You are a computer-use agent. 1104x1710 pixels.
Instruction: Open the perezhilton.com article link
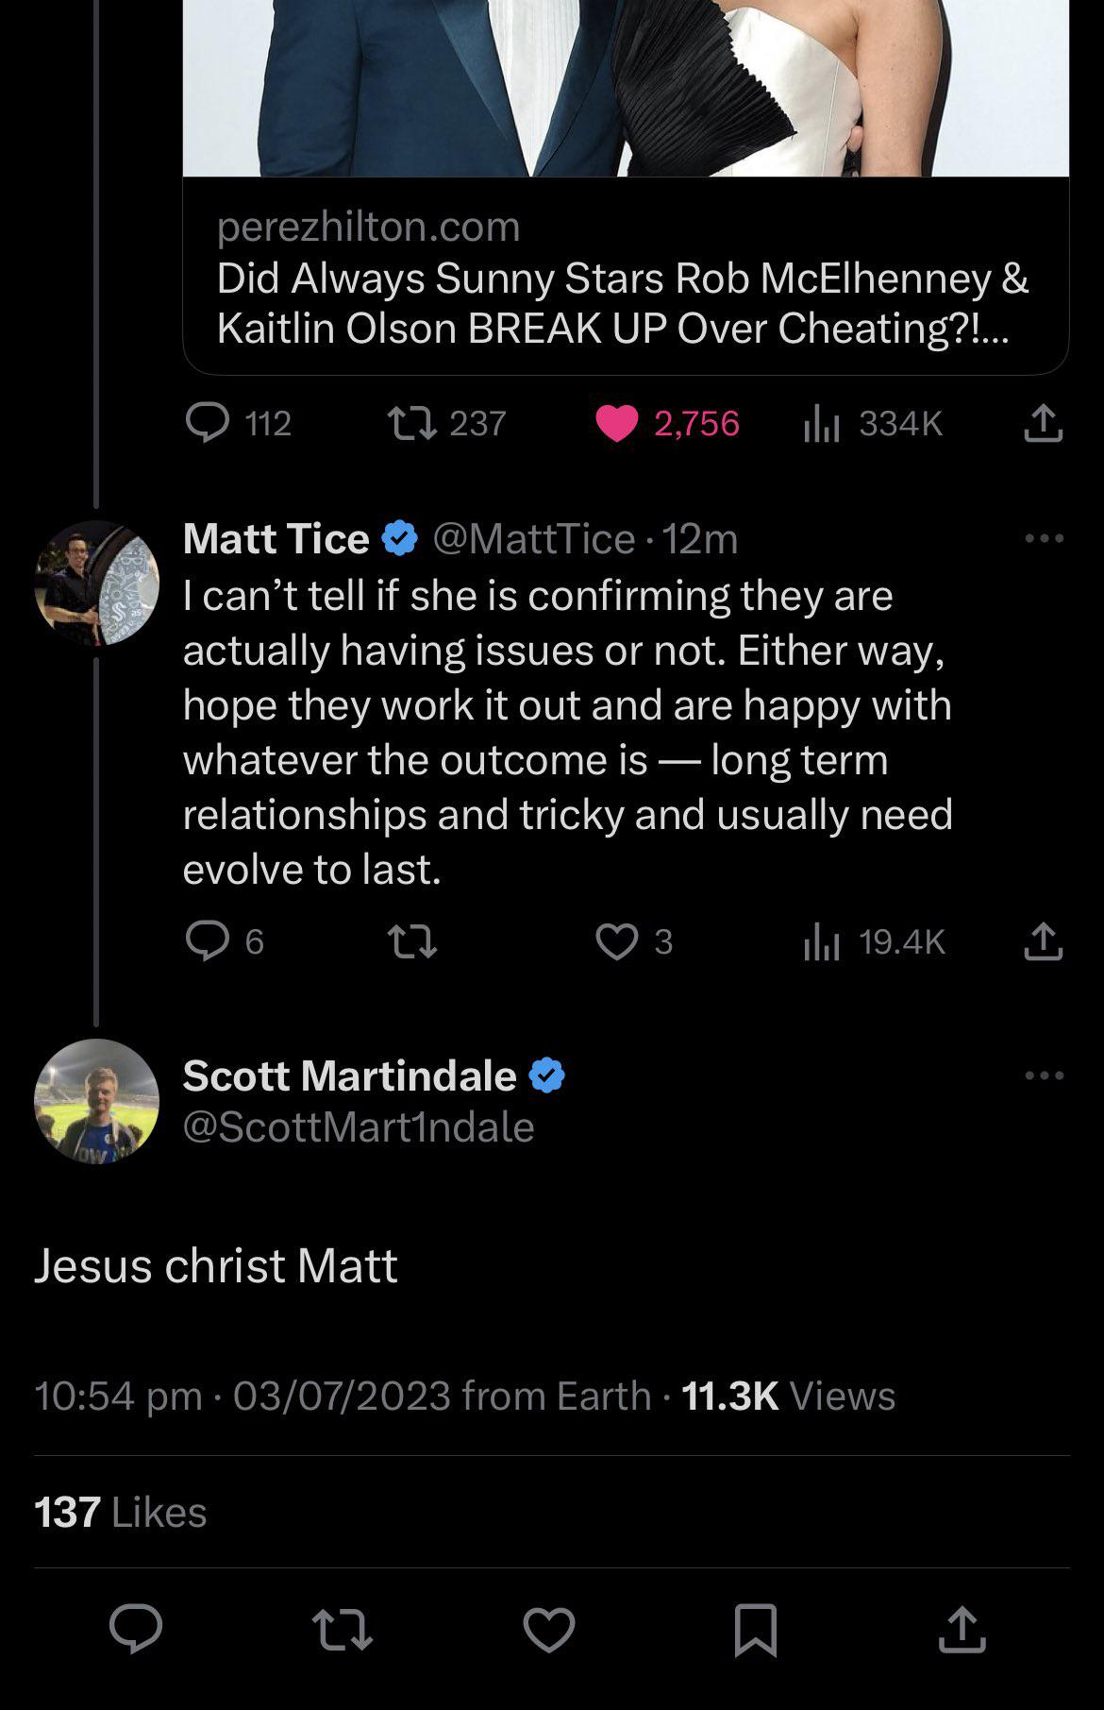(623, 279)
